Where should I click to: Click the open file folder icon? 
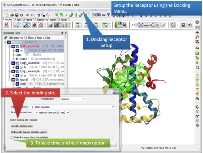coord(12,15)
